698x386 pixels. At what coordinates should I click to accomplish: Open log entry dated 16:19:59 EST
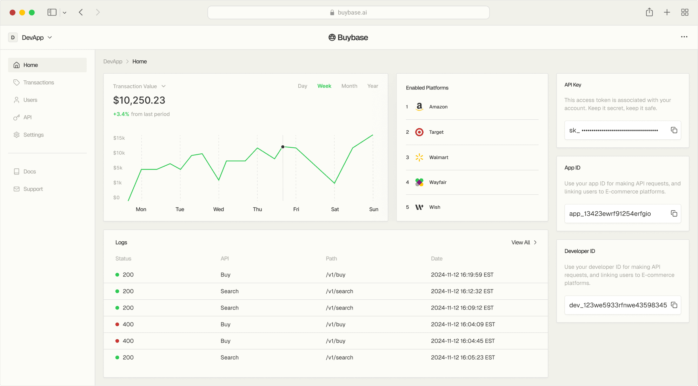pos(326,275)
